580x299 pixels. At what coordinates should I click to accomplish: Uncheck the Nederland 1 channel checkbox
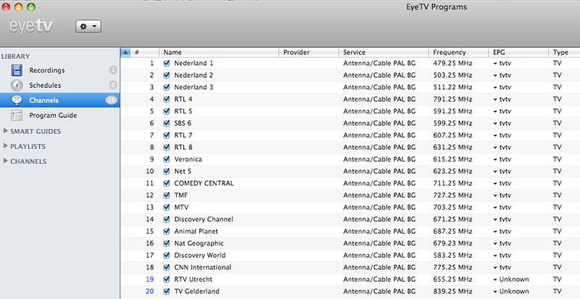click(x=167, y=64)
